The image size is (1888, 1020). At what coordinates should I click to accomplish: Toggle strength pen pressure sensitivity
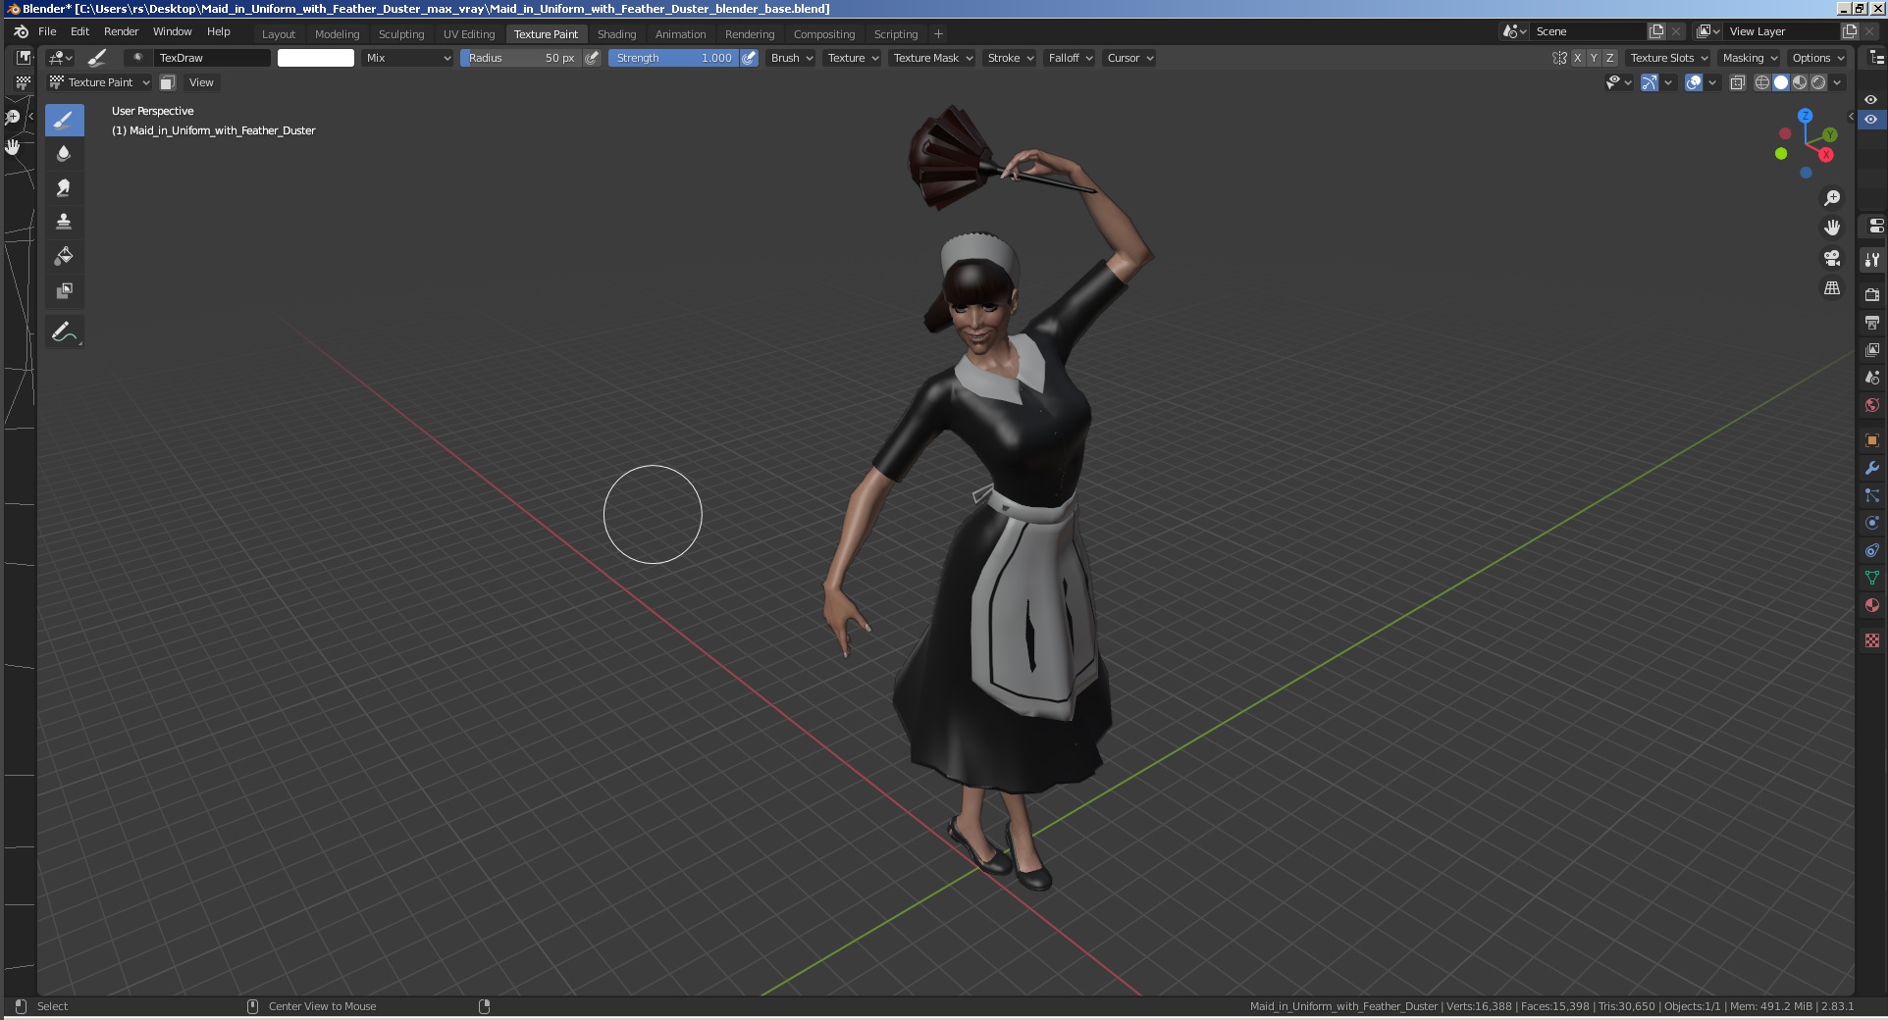tap(749, 58)
